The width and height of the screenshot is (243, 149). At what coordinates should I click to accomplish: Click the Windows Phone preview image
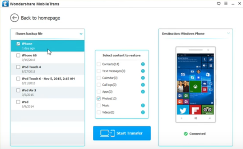[196, 85]
